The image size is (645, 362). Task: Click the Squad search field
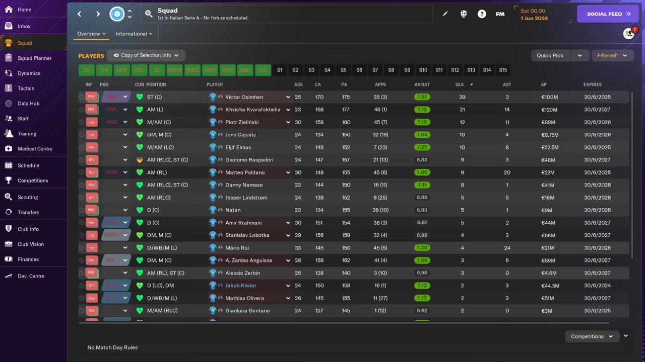tap(287, 14)
